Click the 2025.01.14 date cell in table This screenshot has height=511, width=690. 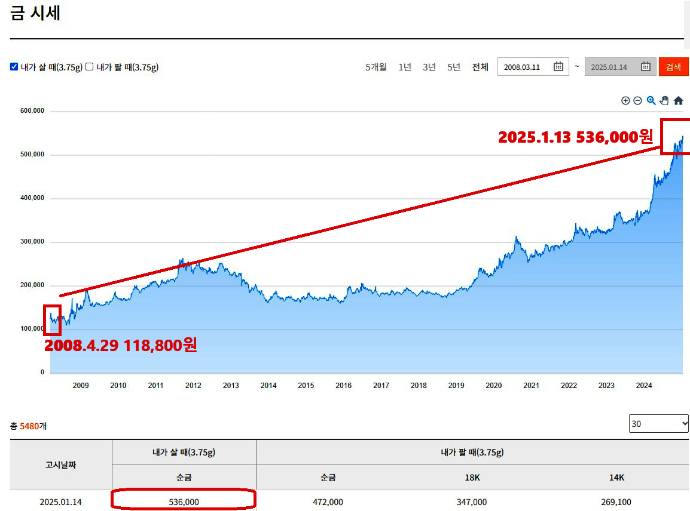coord(60,502)
